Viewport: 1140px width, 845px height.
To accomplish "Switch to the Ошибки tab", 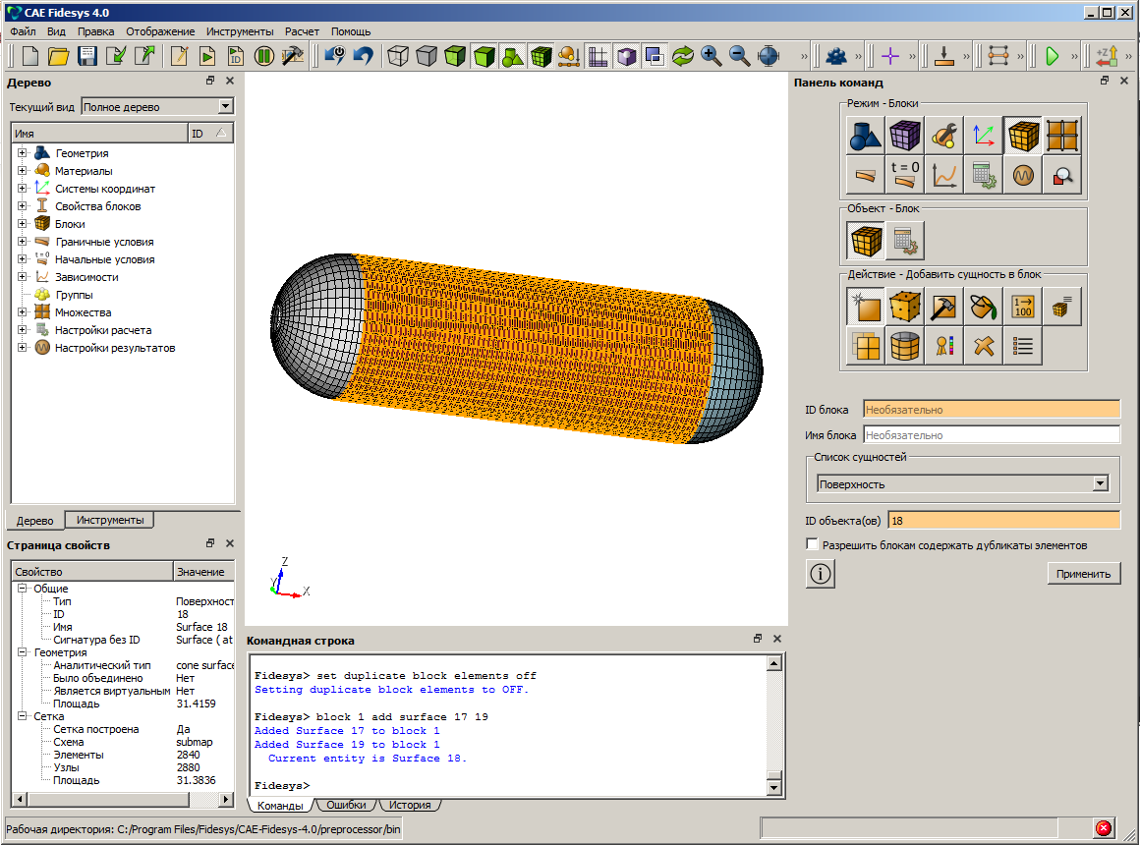I will 346,805.
